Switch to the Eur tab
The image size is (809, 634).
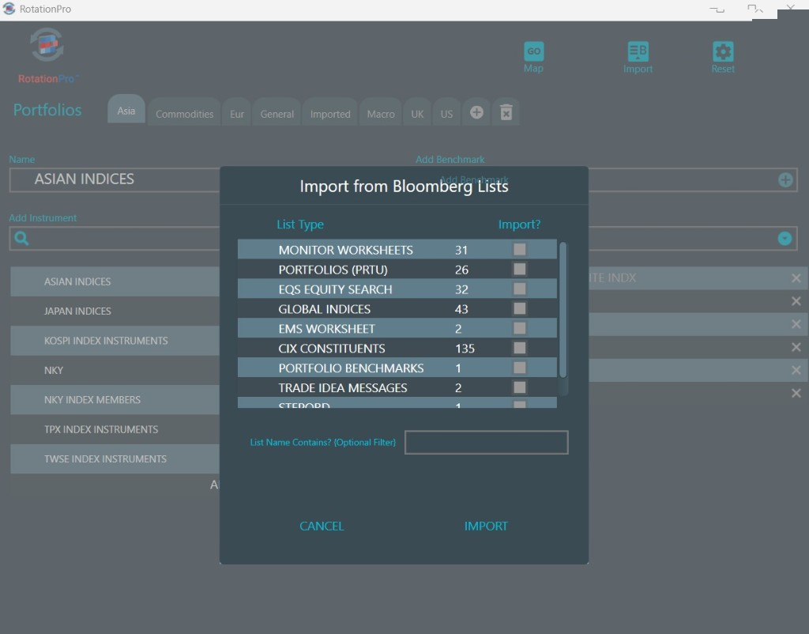coord(237,113)
